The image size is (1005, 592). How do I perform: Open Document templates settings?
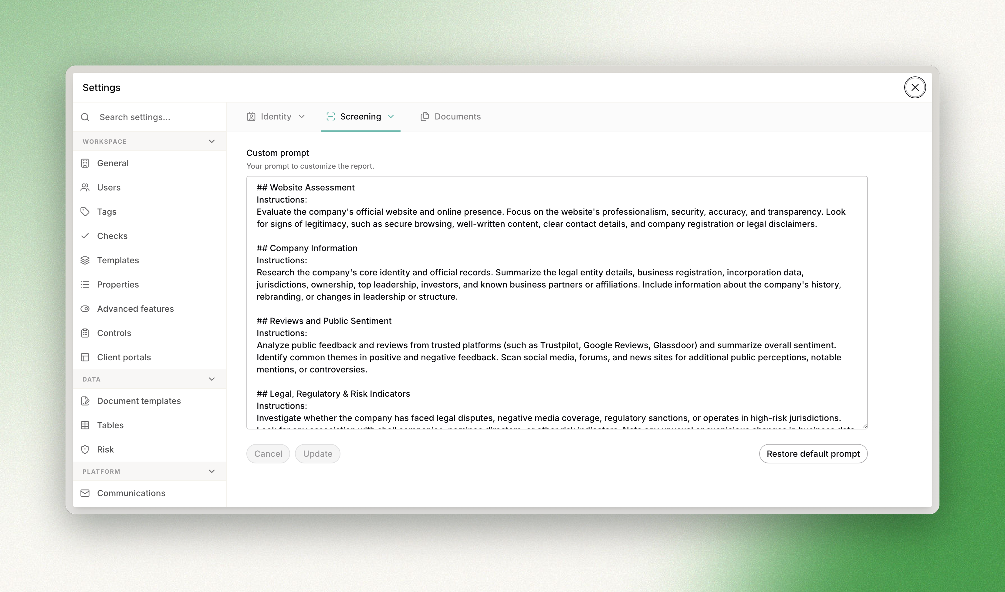(x=150, y=401)
